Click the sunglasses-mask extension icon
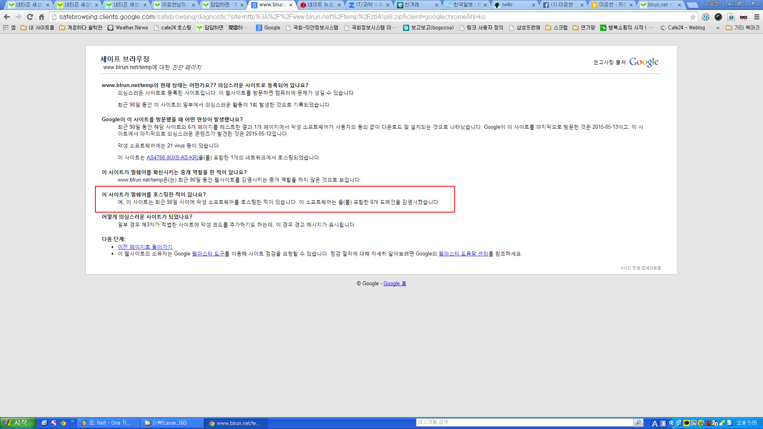This screenshot has height=429, width=763. click(744, 17)
